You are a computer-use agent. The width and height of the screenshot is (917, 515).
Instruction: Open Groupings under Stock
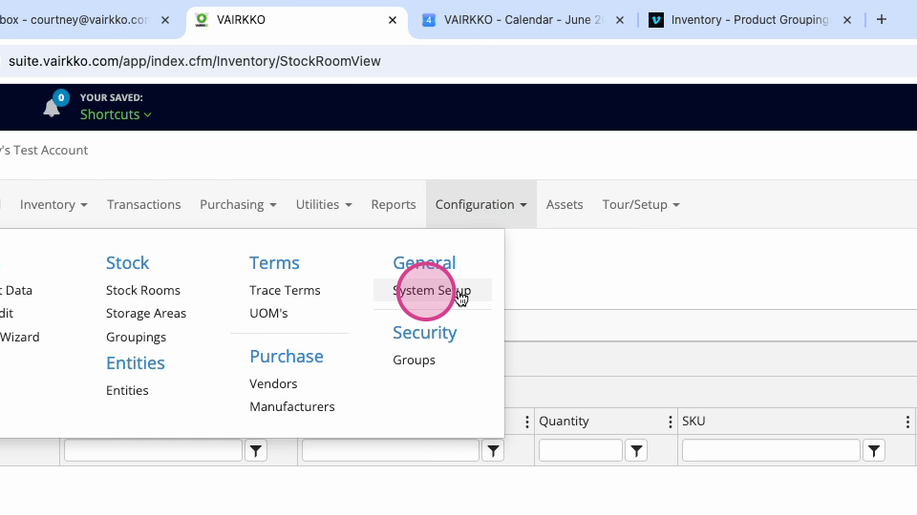pos(136,337)
